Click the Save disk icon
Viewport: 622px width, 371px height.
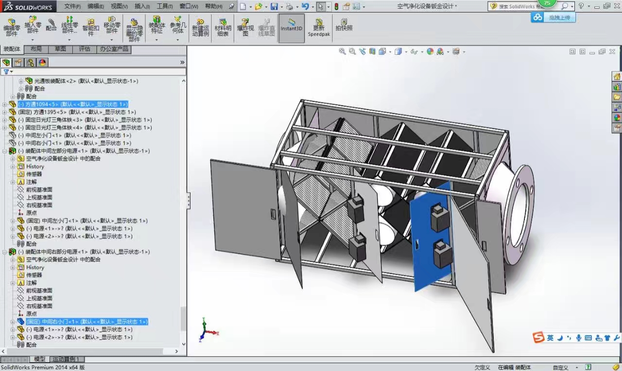click(x=274, y=6)
